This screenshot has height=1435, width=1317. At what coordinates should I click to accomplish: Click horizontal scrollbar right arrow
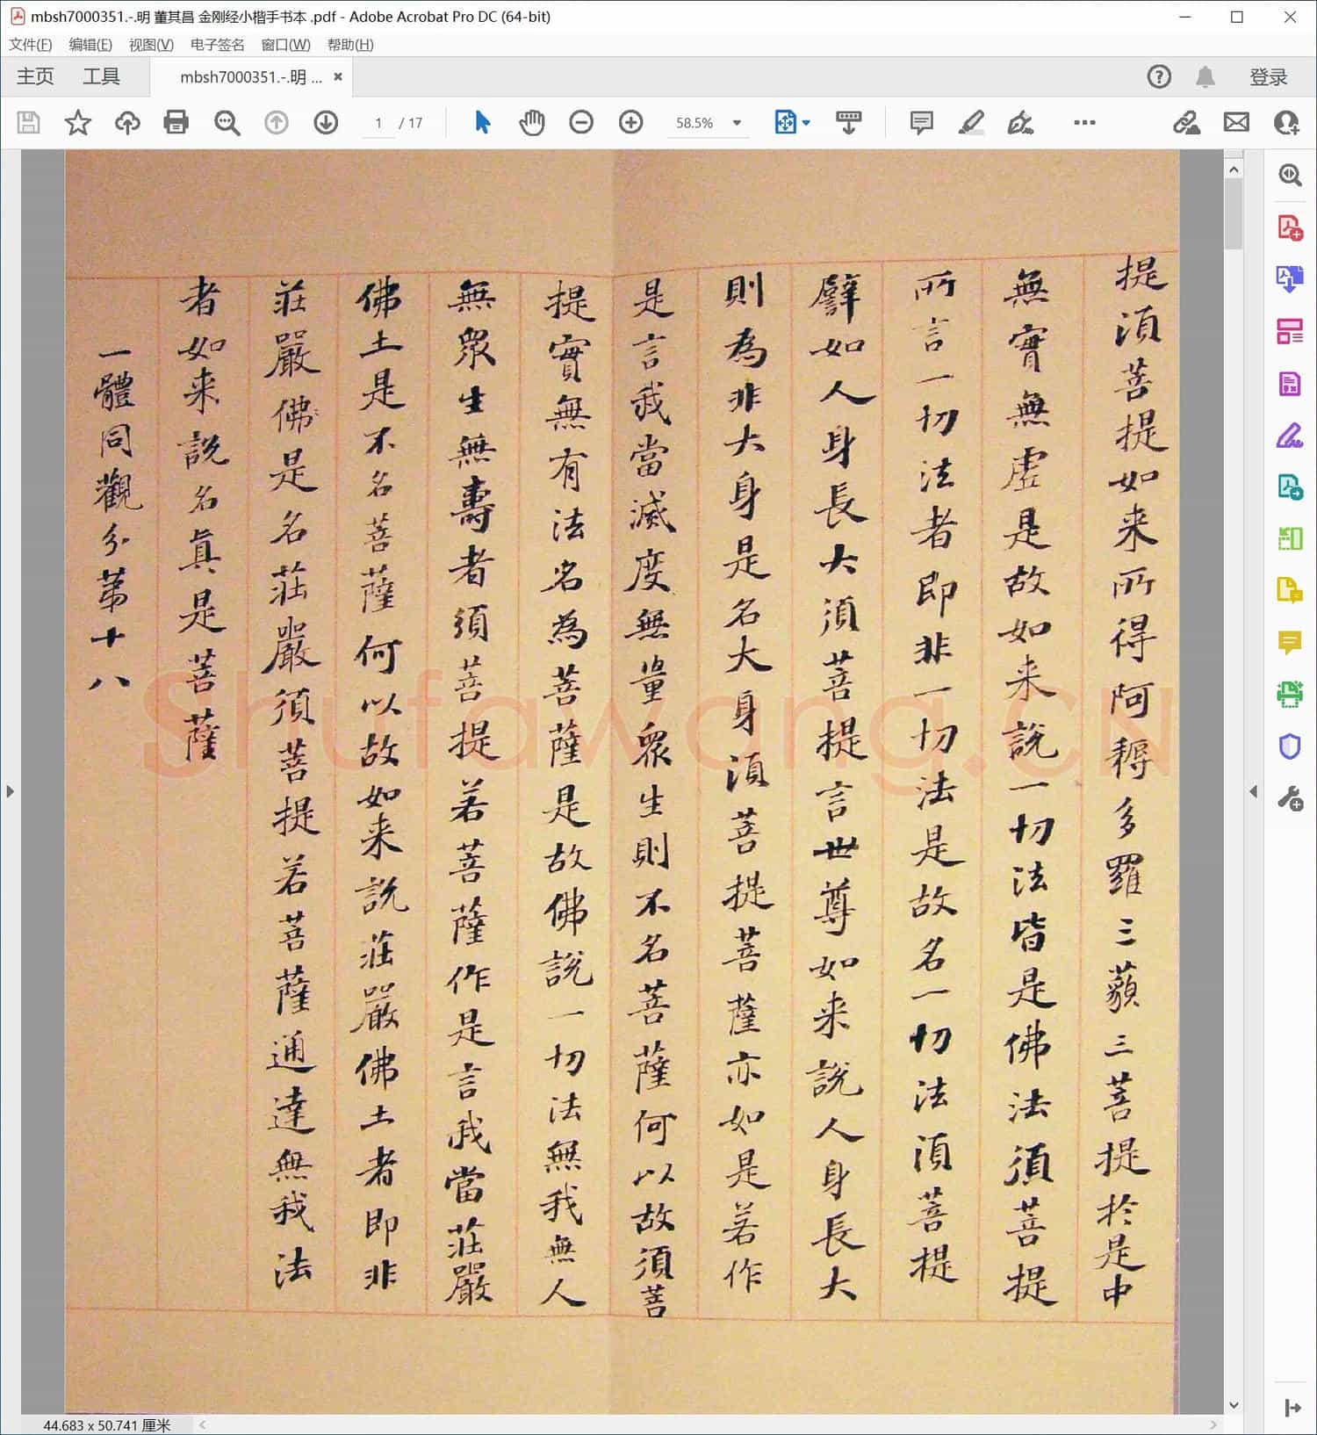(1213, 1425)
